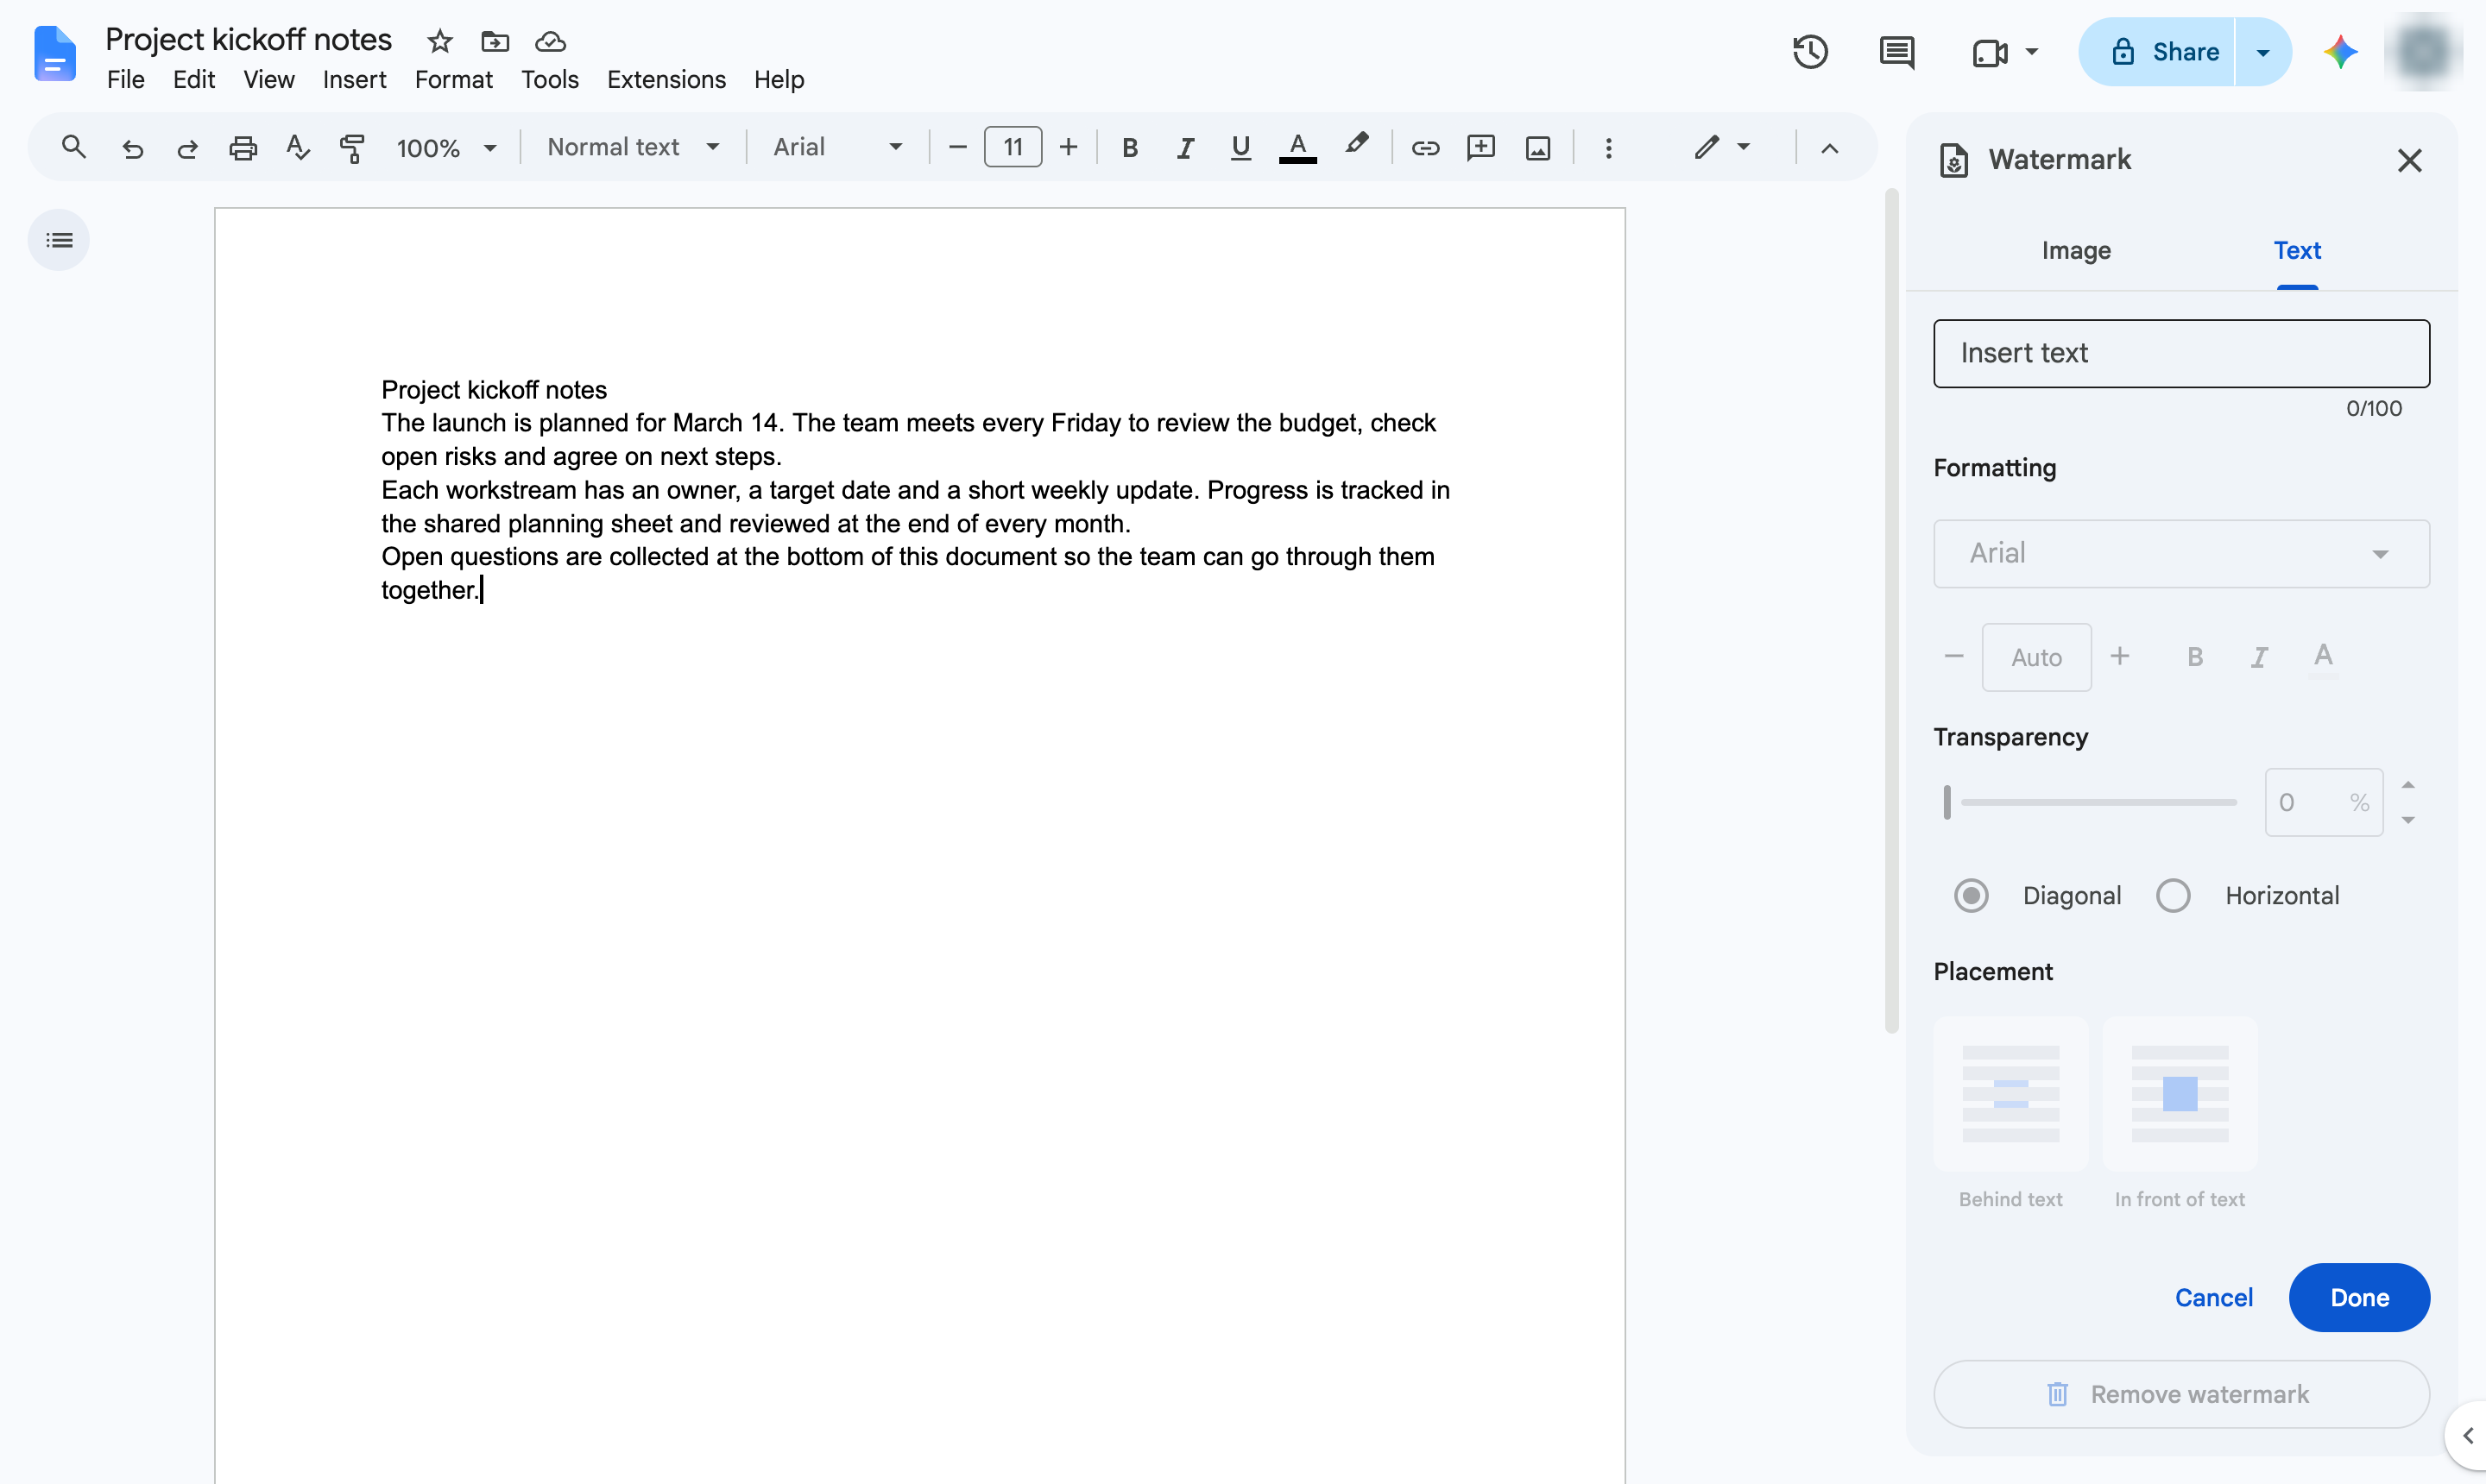This screenshot has height=1484, width=2486.
Task: Toggle bold in the main toolbar
Action: (x=1129, y=148)
